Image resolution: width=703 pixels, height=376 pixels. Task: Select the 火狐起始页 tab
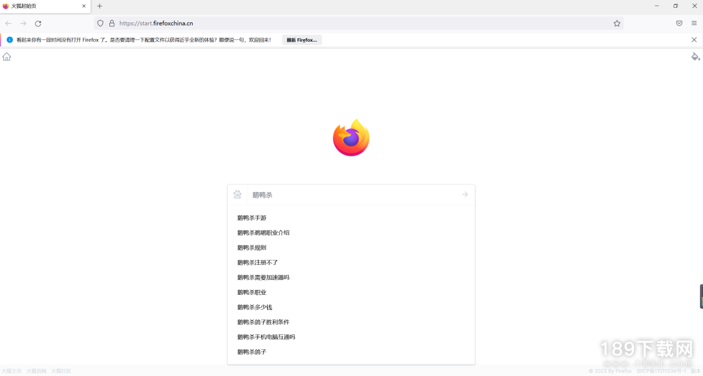coord(39,6)
